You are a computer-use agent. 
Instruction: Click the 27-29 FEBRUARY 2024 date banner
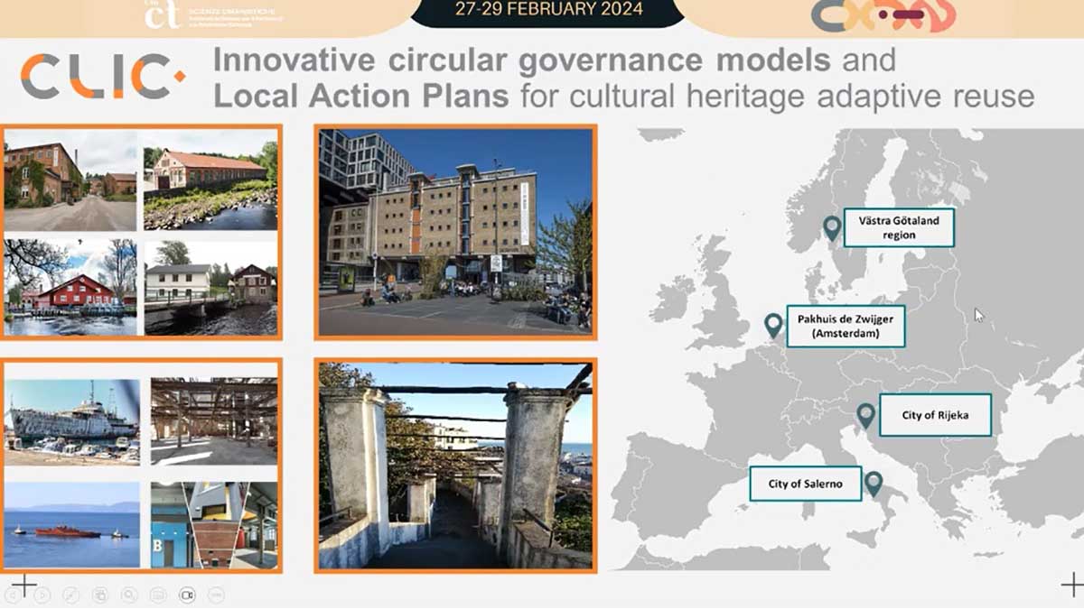coord(548,11)
